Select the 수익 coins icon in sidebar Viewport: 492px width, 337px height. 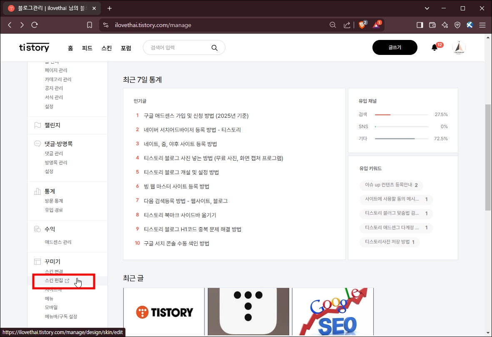click(37, 228)
